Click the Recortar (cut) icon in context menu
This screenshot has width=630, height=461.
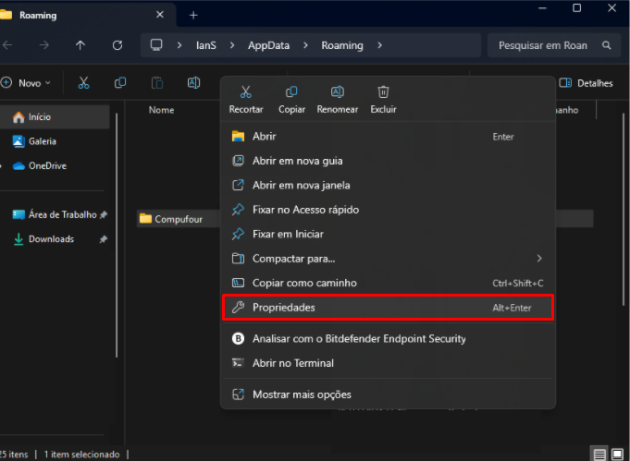coord(245,92)
